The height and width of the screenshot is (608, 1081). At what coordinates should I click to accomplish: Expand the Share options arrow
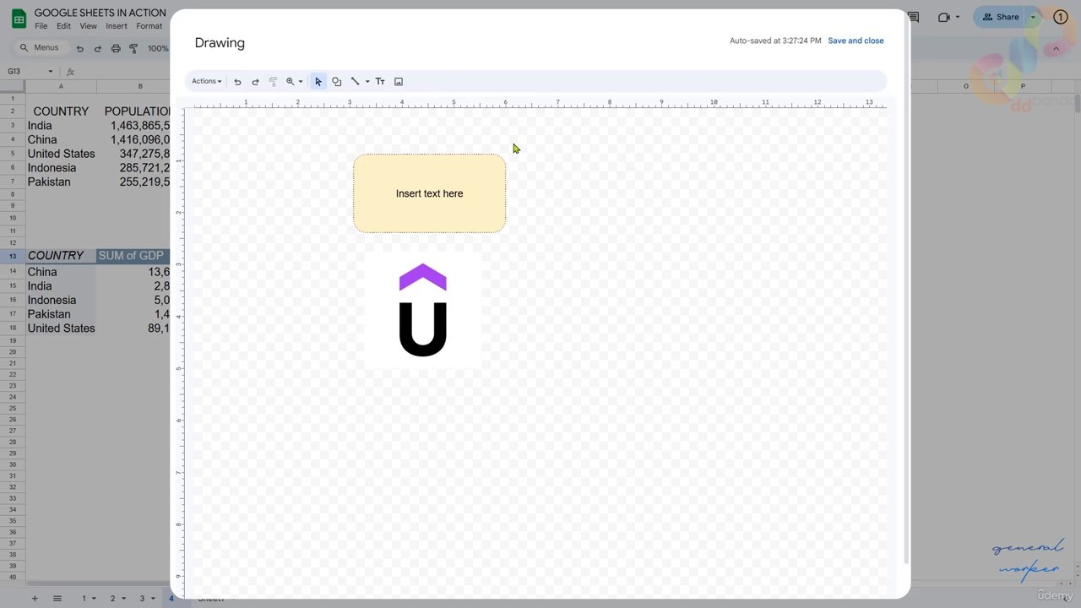coord(1032,17)
